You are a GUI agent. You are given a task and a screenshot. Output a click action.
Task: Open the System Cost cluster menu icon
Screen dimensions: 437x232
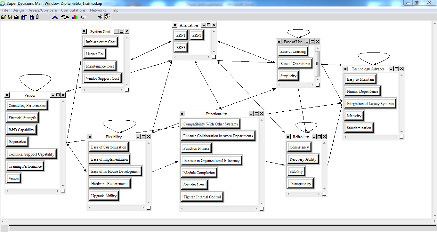[x=84, y=31]
